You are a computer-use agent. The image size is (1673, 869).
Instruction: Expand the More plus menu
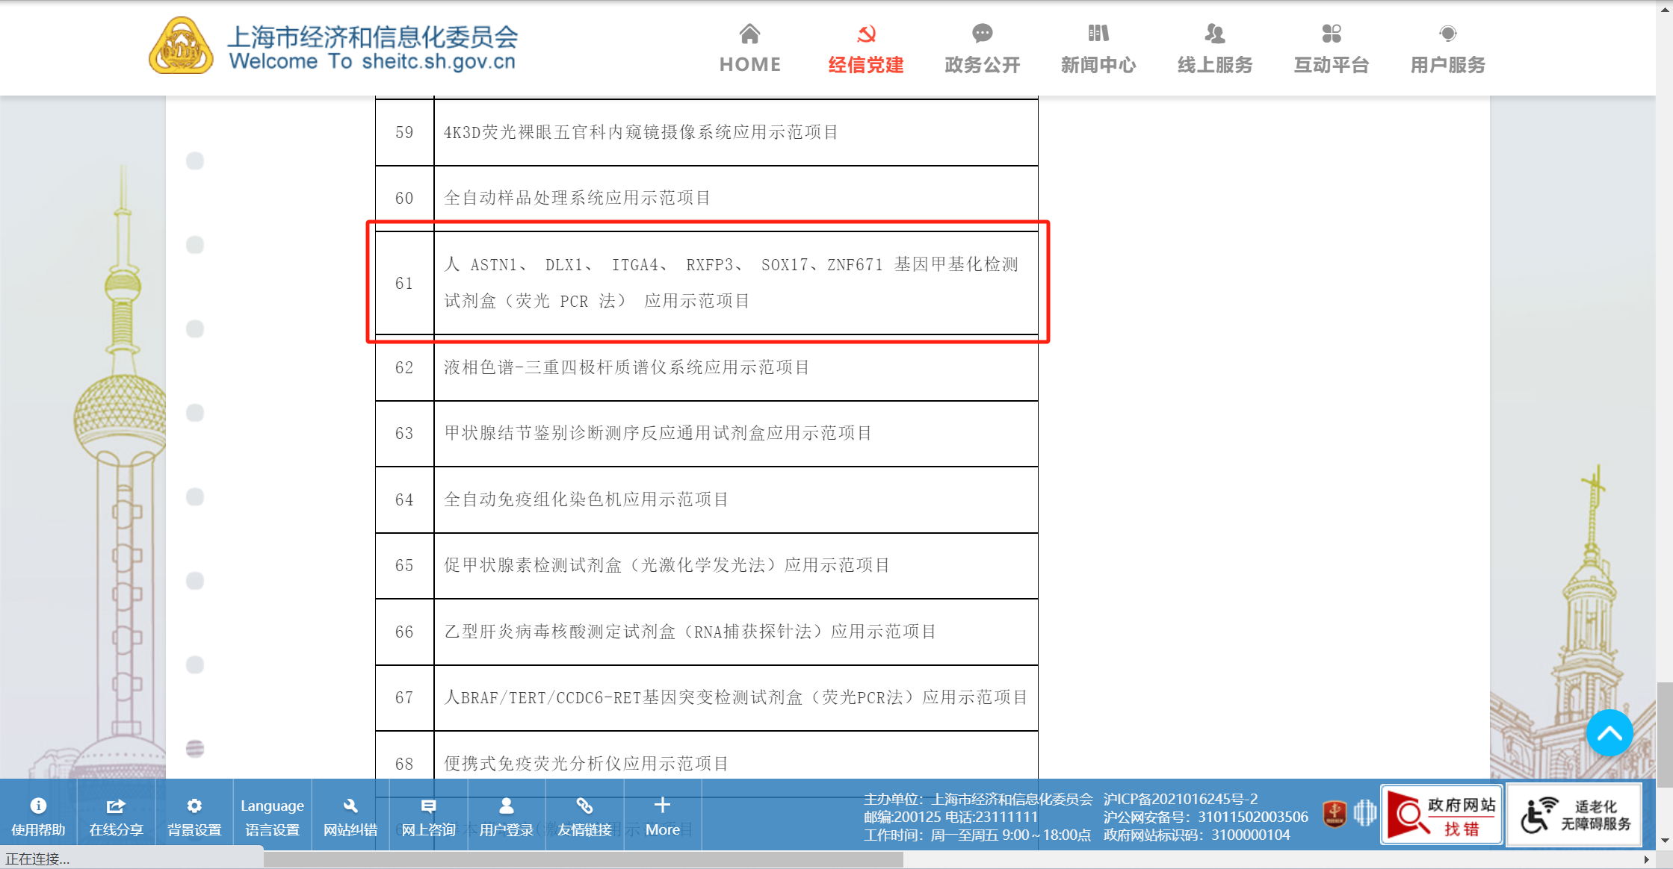coord(662,815)
